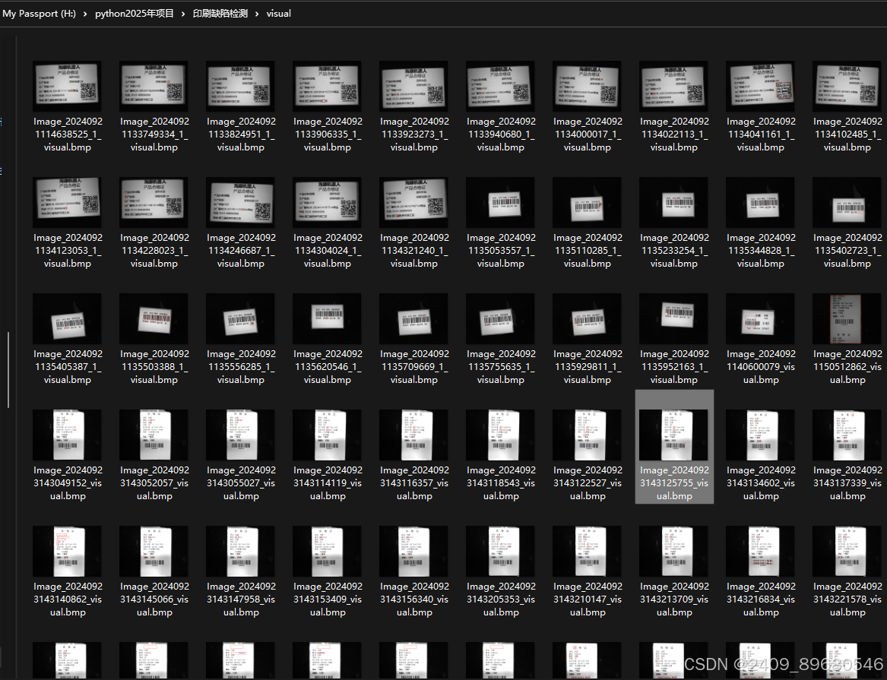Select thumbnail of Image_20240921135556285_1_visual.bmp

click(240, 319)
